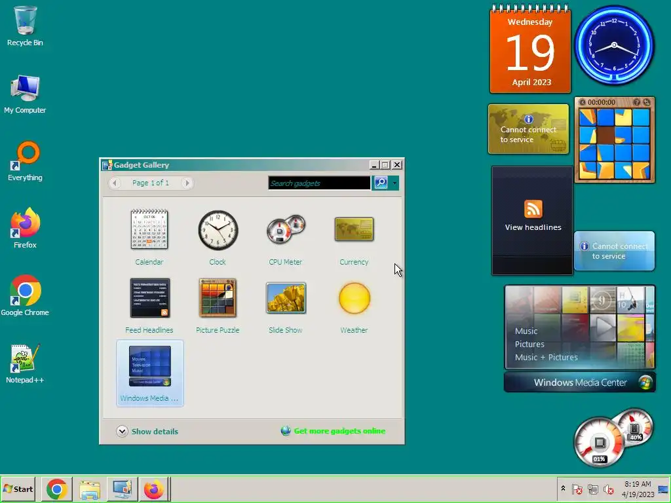Click the Show desktop icon in tray
This screenshot has width=671, height=503.
coord(663,489)
